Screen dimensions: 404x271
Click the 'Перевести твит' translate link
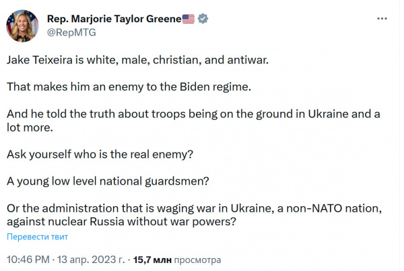pyautogui.click(x=37, y=237)
